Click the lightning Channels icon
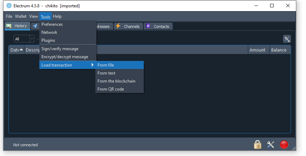This screenshot has height=156, width=306. point(118,26)
